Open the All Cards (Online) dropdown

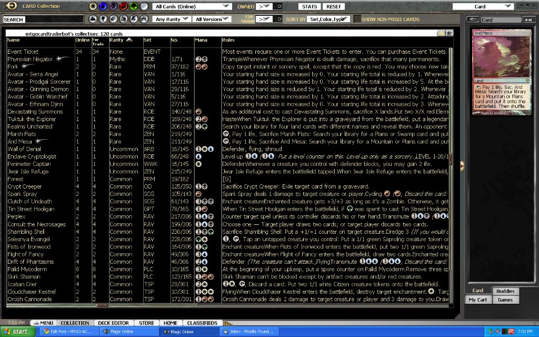click(193, 6)
